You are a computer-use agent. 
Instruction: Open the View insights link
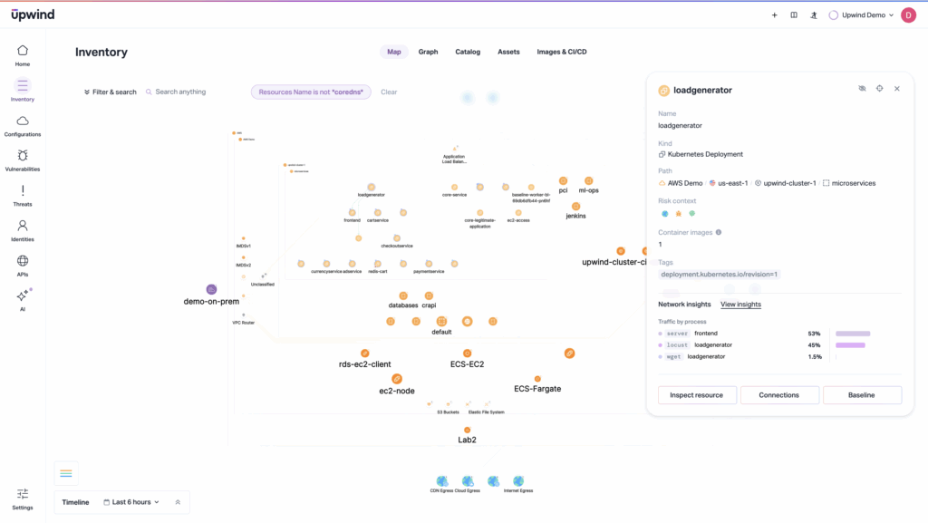point(740,305)
